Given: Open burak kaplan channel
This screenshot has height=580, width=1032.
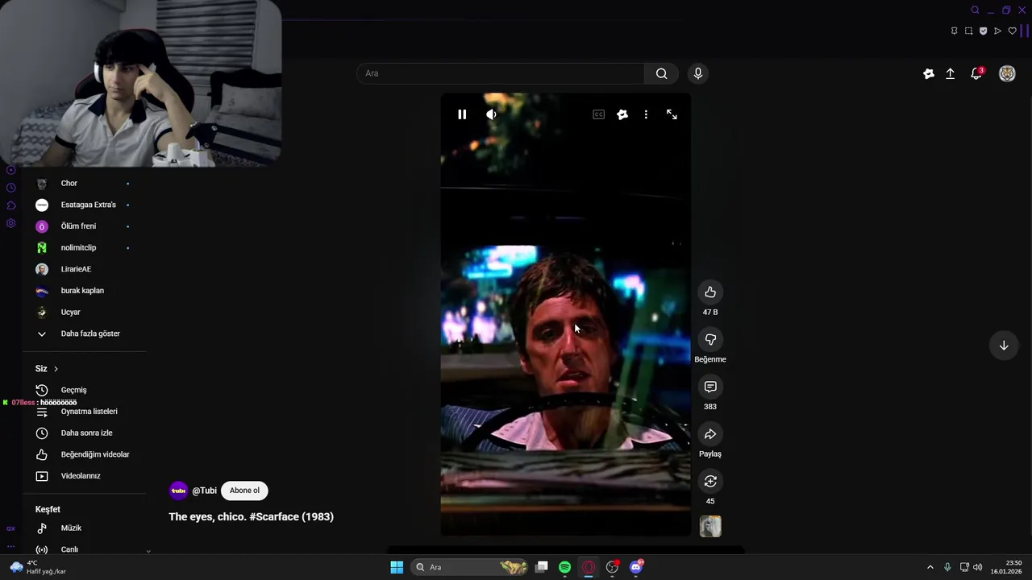Looking at the screenshot, I should [84, 291].
